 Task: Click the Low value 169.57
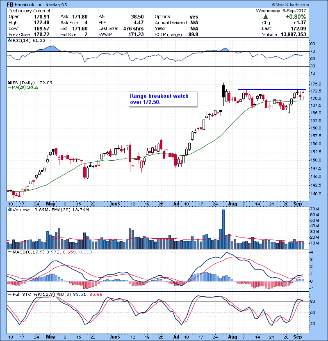42,28
